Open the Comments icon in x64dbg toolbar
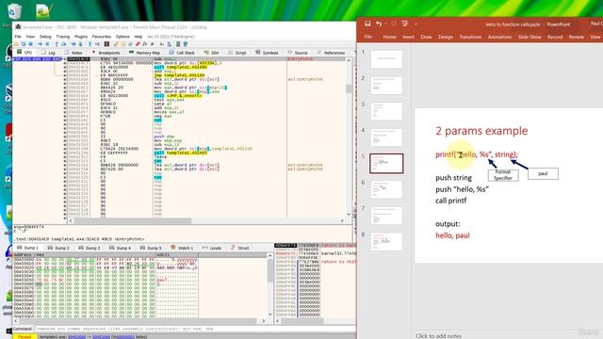Screen dimensions: 603x339 pos(122,44)
